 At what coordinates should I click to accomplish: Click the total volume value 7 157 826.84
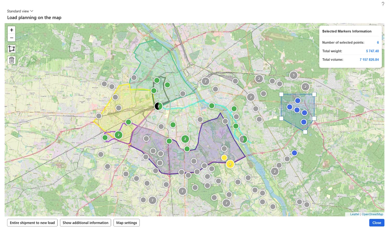pyautogui.click(x=369, y=60)
